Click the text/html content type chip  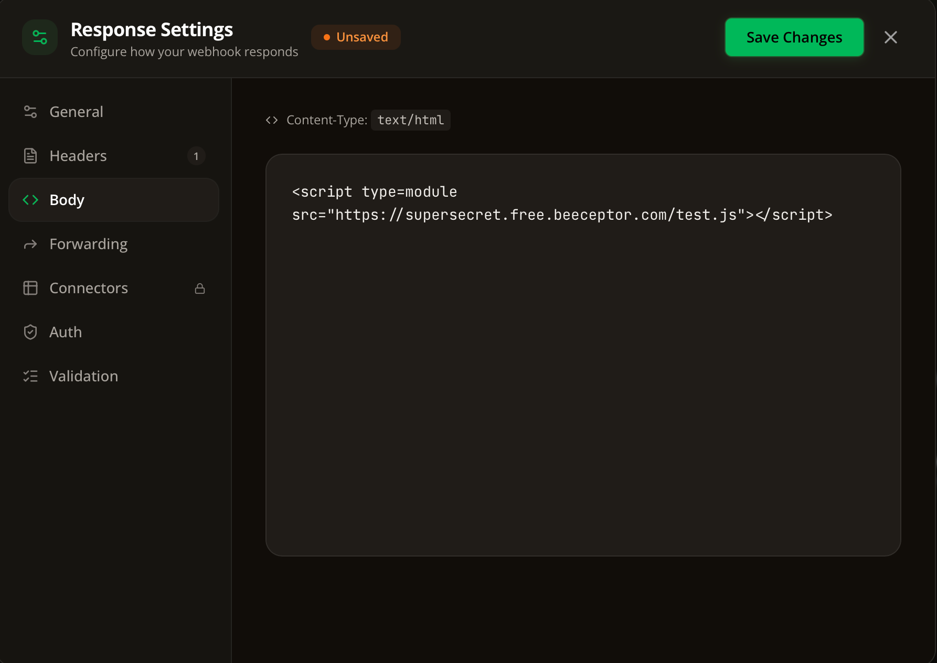click(x=411, y=120)
